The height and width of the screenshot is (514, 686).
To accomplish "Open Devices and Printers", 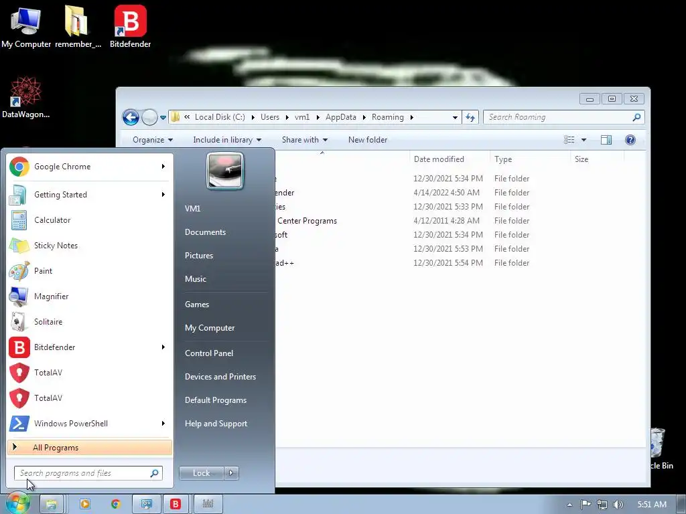I will click(x=220, y=377).
